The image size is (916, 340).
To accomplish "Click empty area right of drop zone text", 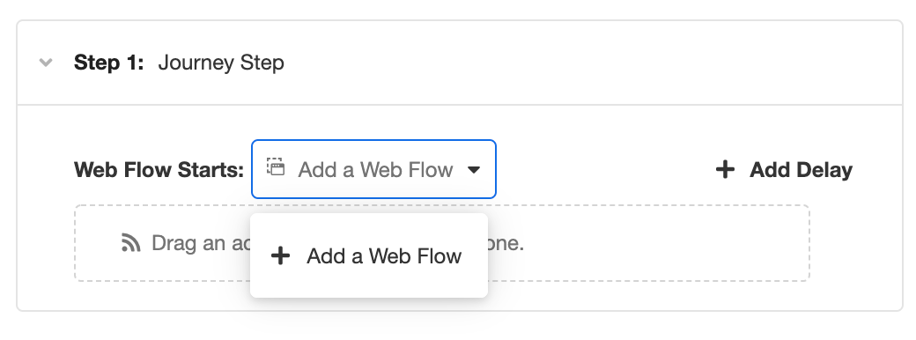I will [x=666, y=243].
